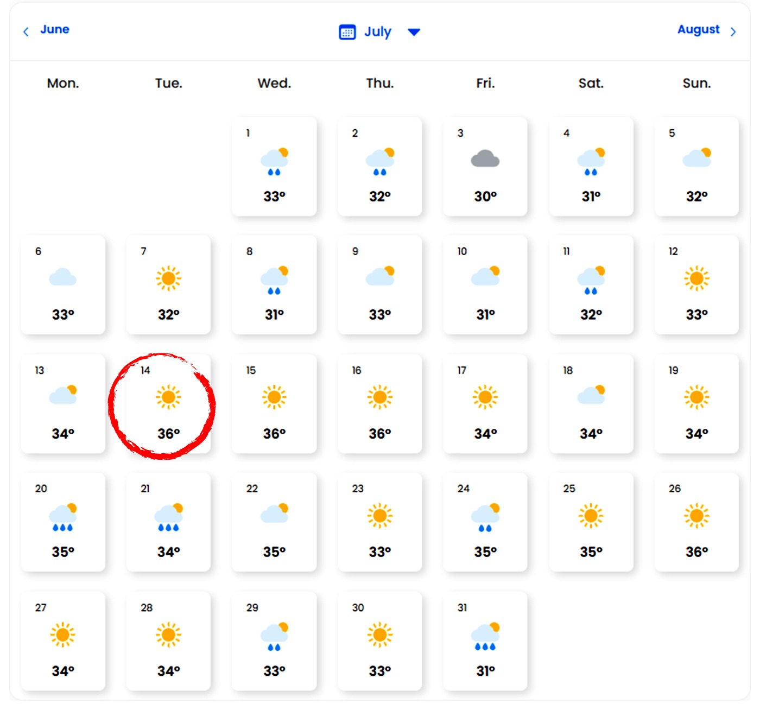This screenshot has width=760, height=710.
Task: Click the calendar icon beside July
Action: (x=348, y=31)
